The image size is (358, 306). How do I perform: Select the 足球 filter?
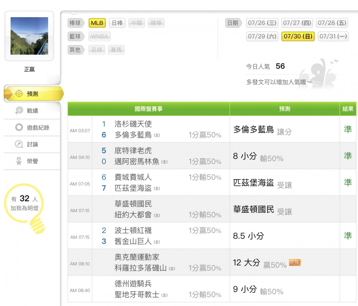tap(96, 50)
